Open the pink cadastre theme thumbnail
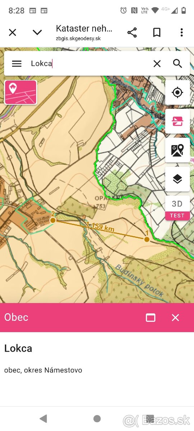This screenshot has width=194, height=431. tap(21, 92)
